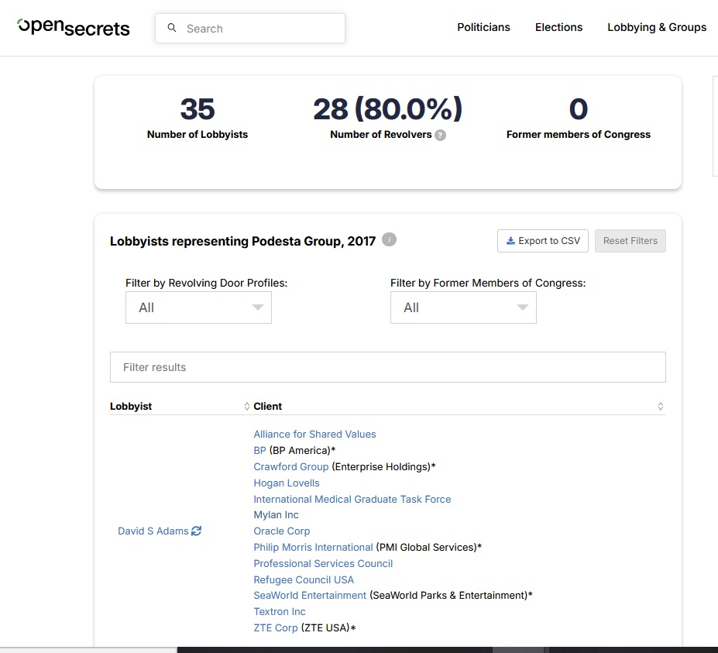Open International Medical Graduate Task Force link

point(352,499)
